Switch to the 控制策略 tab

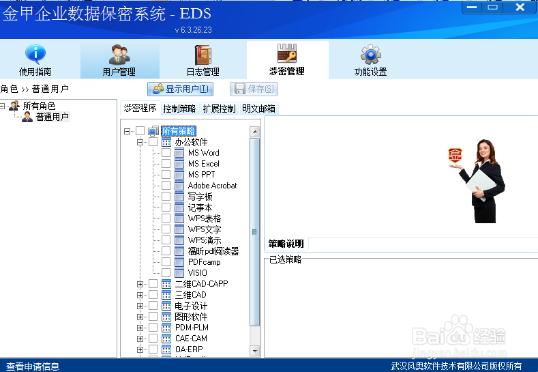coord(179,109)
